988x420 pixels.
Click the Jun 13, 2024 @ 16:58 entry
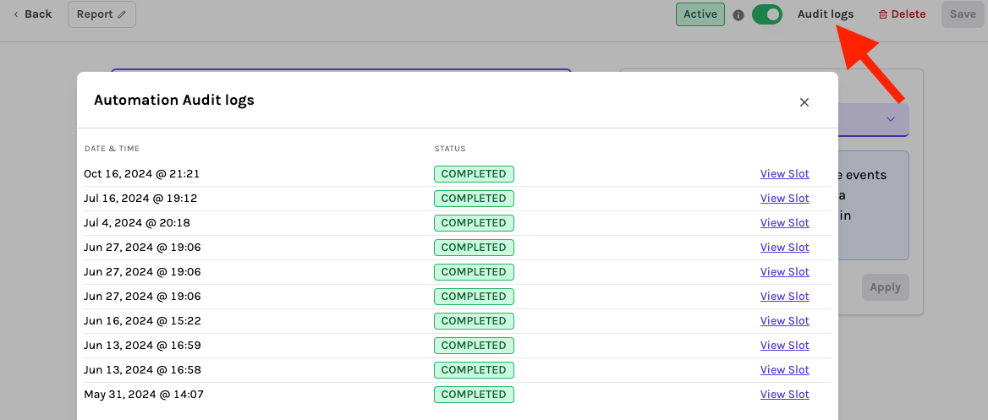click(x=142, y=370)
